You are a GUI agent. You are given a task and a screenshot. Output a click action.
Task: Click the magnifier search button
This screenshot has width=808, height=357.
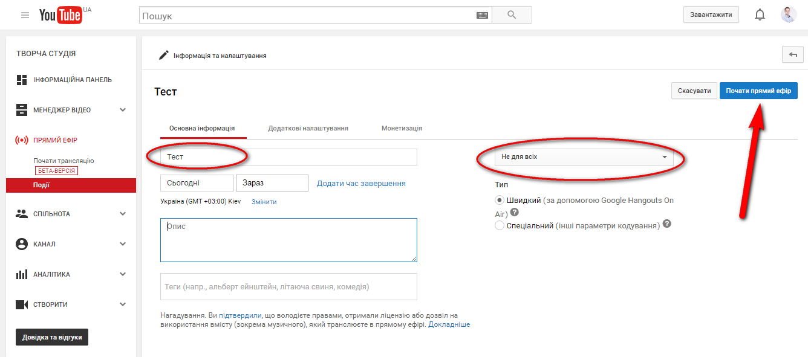[512, 15]
